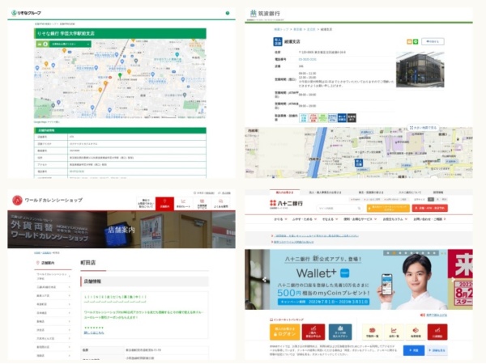Viewport: 486px width, 364px height.
Task: Click the blue cookie consent agree button
Action: (414, 350)
